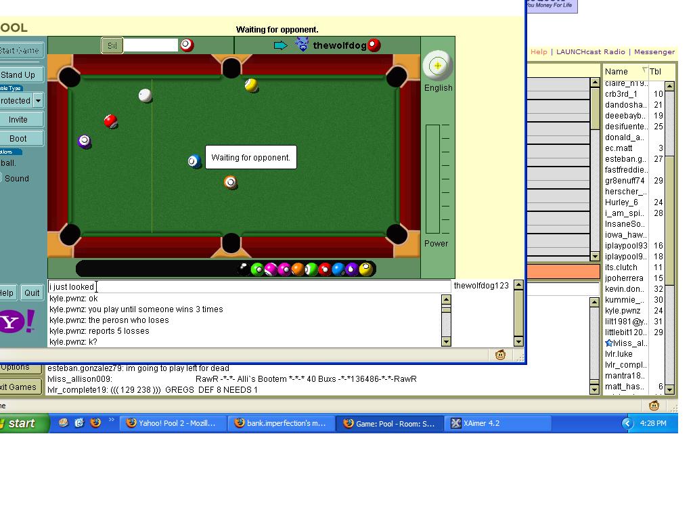The width and height of the screenshot is (693, 520).
Task: Click the purple striped ball on table
Action: 85,142
